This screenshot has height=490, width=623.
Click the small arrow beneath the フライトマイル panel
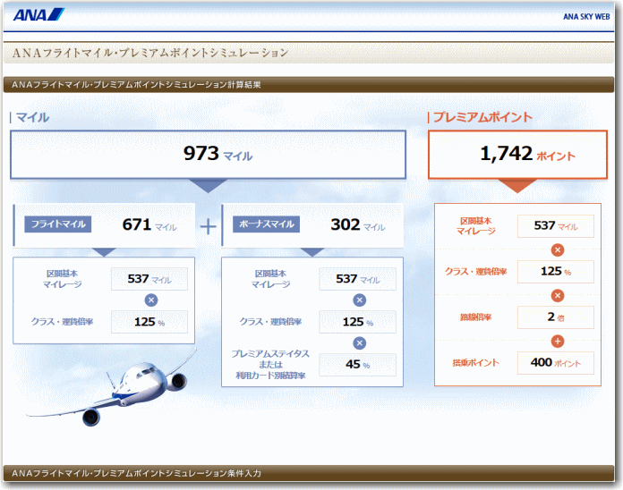(104, 252)
